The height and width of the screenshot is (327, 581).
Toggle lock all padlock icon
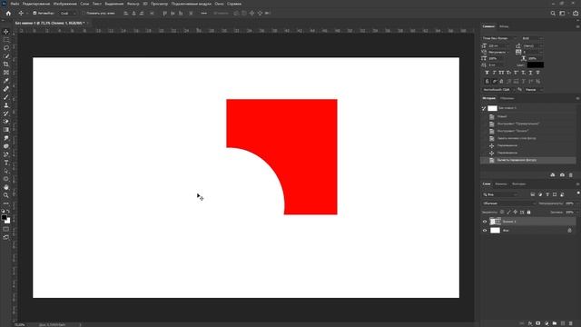coord(528,212)
